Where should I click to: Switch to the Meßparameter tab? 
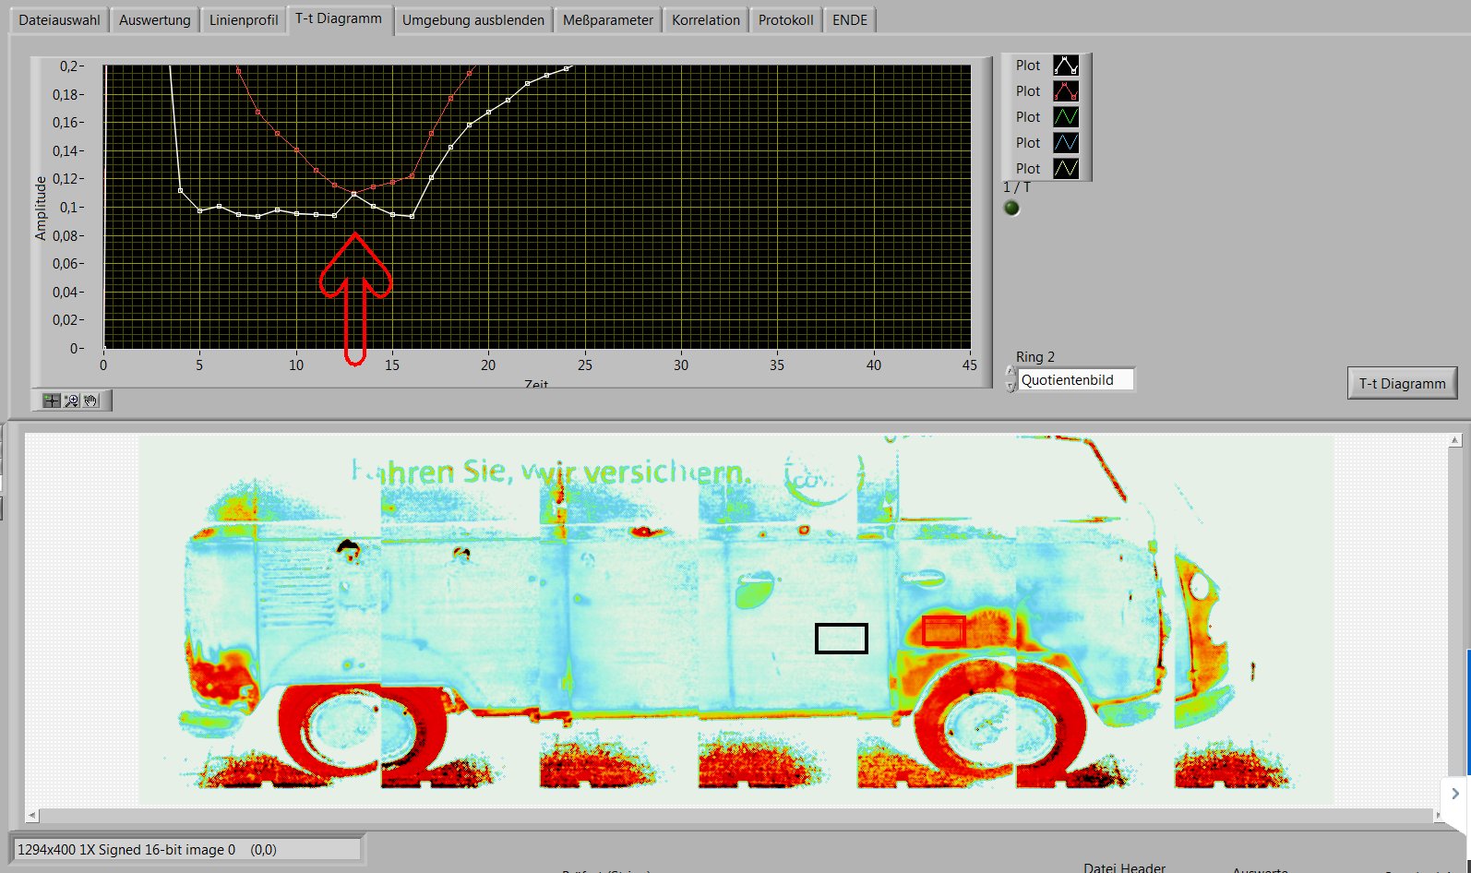(608, 20)
